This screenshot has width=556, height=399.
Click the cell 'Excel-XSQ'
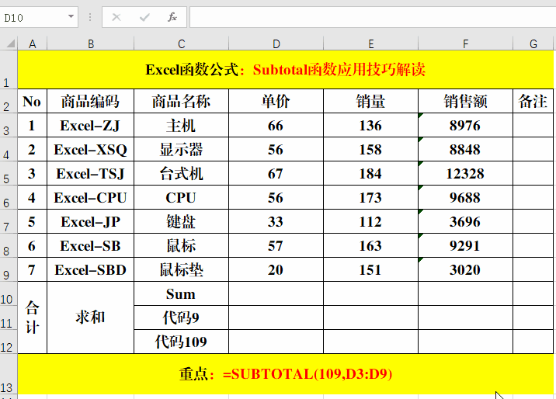pyautogui.click(x=90, y=150)
